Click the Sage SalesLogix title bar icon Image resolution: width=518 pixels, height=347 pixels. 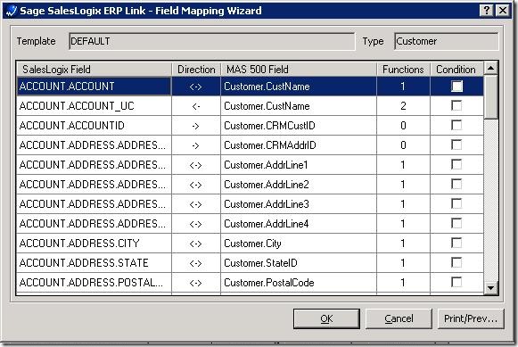pyautogui.click(x=11, y=11)
